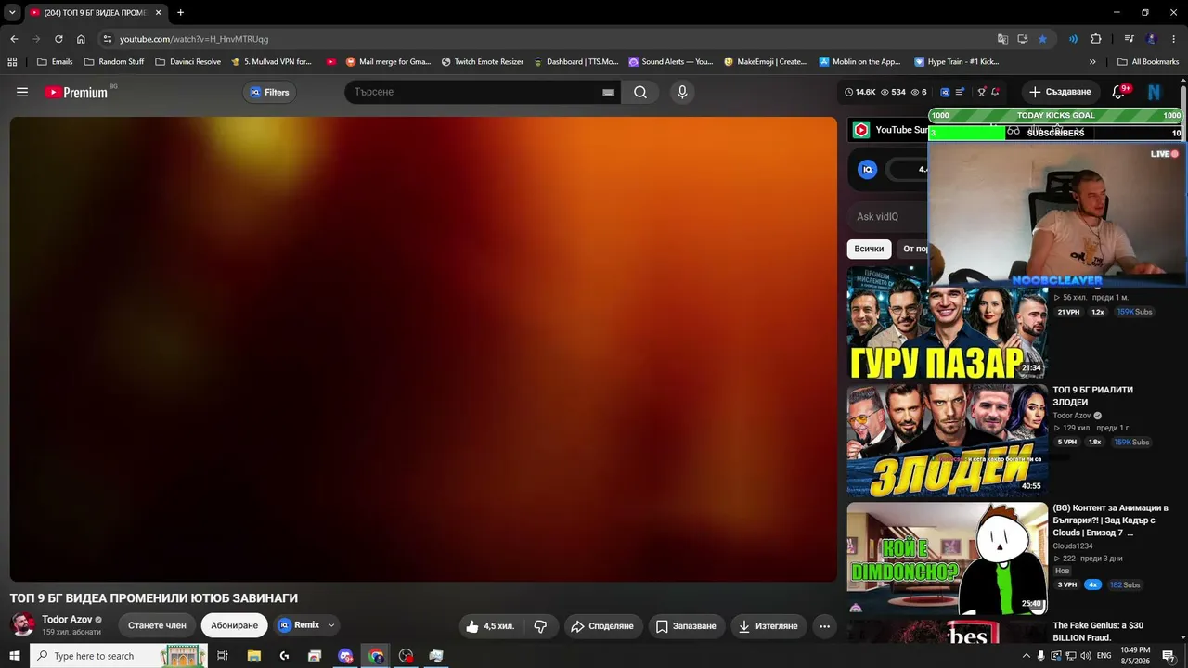Click the Ask vidIQ input field
1188x668 pixels.
[x=889, y=217]
